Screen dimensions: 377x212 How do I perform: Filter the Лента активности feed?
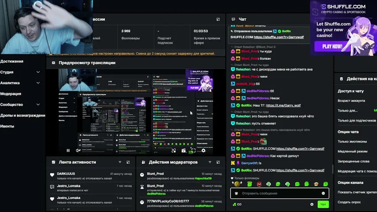click(120, 162)
